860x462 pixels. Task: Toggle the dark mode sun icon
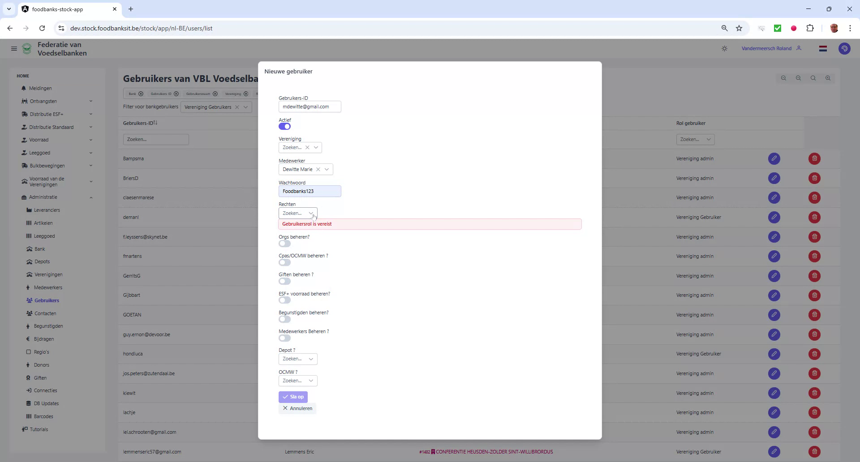click(724, 48)
